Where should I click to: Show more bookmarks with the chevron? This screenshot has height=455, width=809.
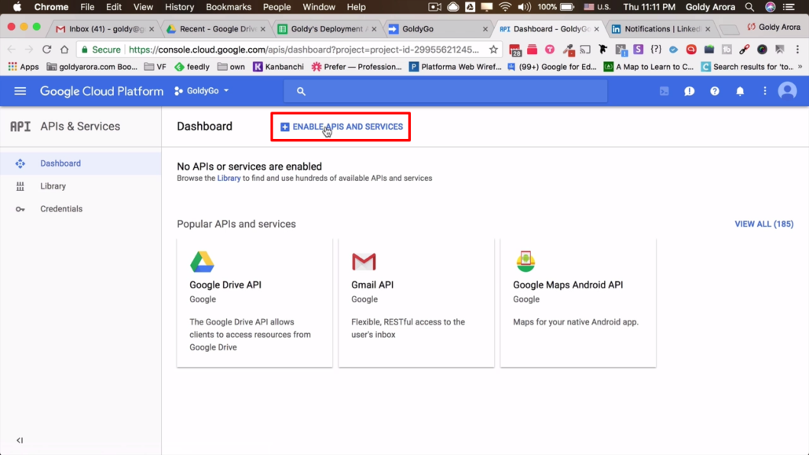point(800,67)
